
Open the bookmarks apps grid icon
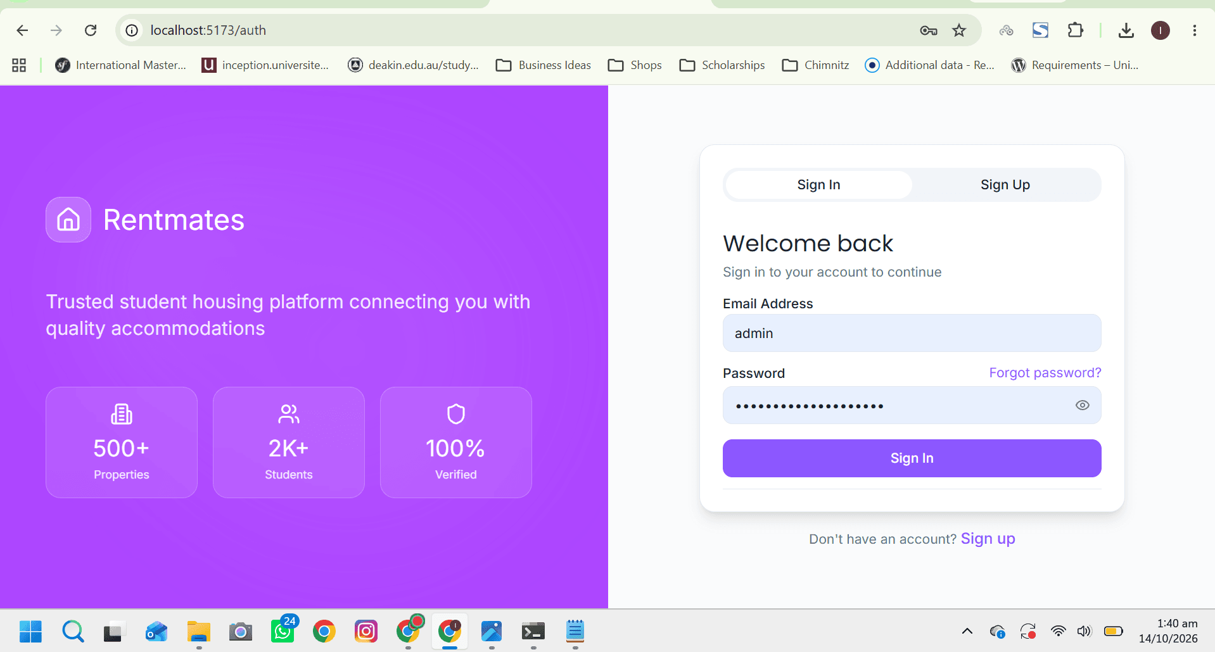pyautogui.click(x=19, y=65)
